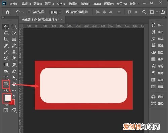Select the Horizontal Type tool

pos(6,78)
